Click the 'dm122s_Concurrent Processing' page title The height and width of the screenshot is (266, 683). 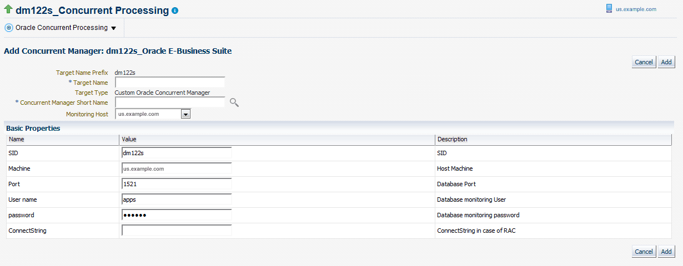pyautogui.click(x=92, y=11)
